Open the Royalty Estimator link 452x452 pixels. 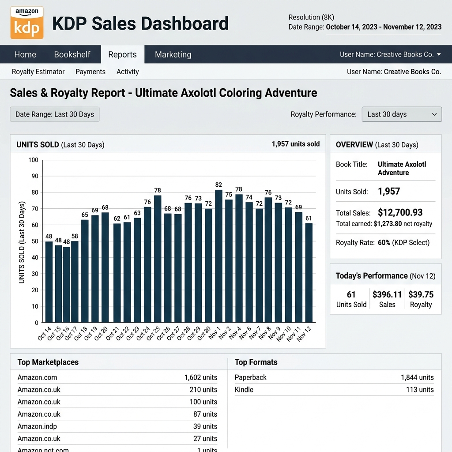(38, 72)
